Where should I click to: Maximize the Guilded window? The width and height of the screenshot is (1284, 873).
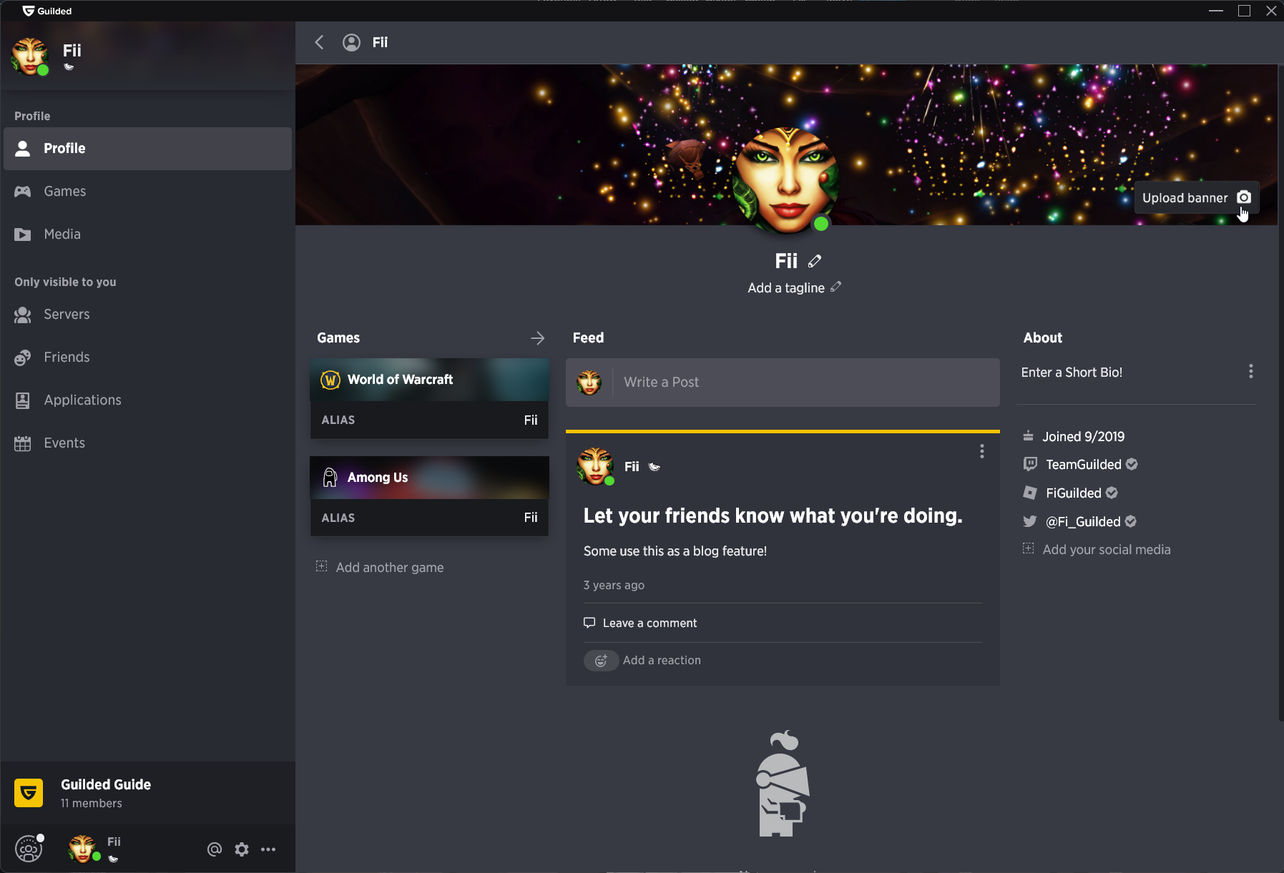(x=1244, y=11)
